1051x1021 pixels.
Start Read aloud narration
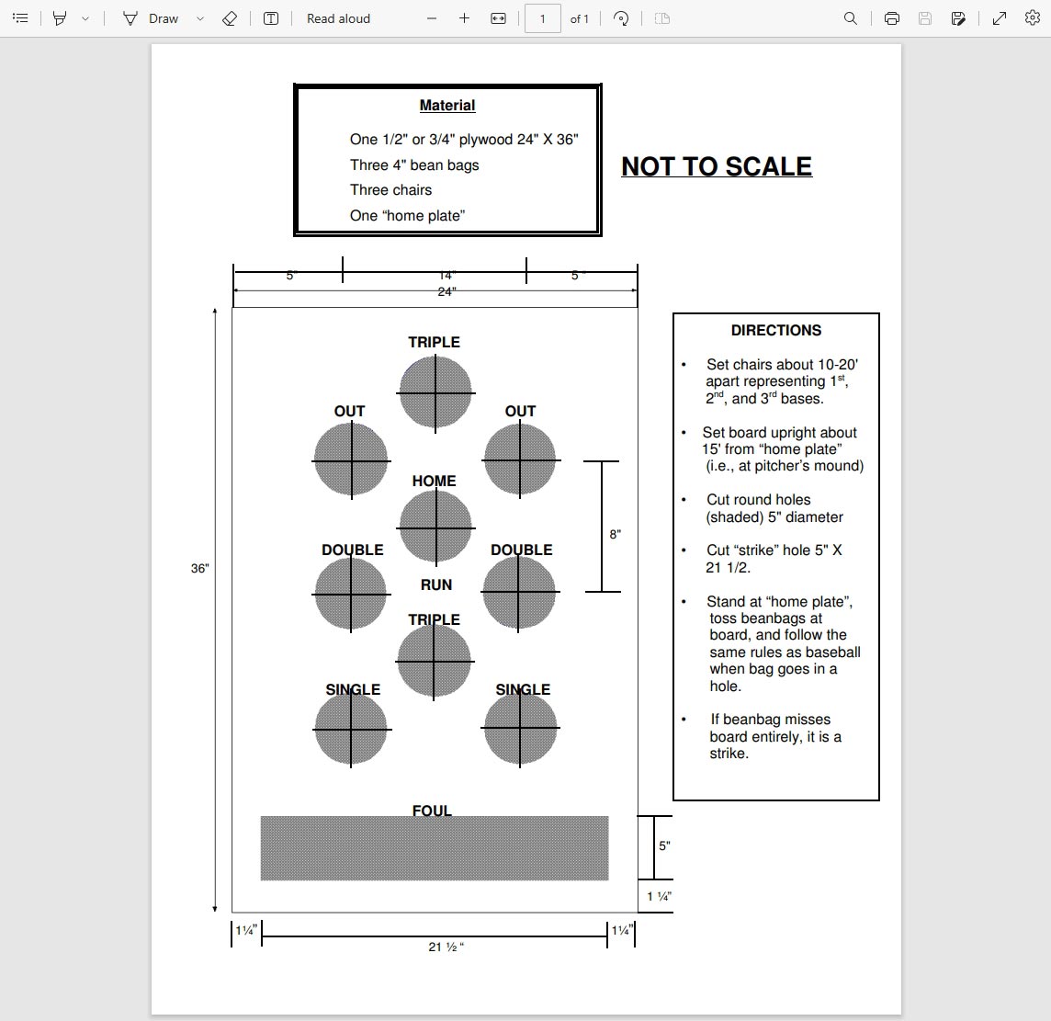[338, 18]
